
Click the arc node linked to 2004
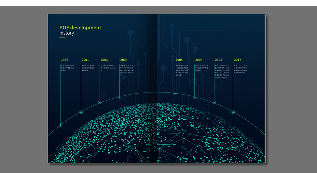click(x=120, y=97)
